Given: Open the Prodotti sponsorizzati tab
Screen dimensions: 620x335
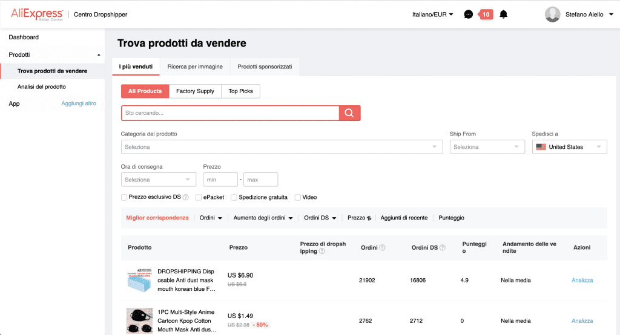Looking at the screenshot, I should pyautogui.click(x=265, y=67).
